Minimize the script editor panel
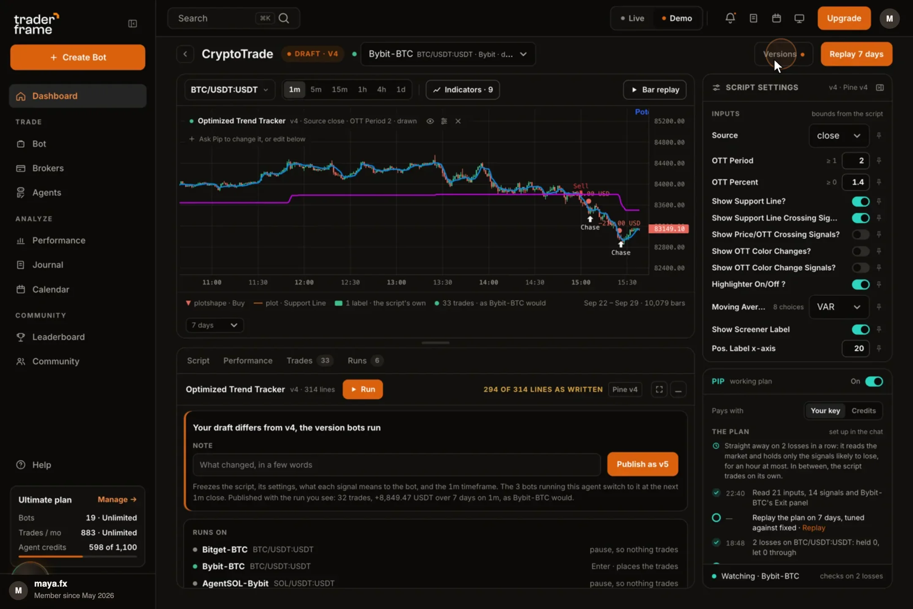This screenshot has height=609, width=913. [678, 389]
